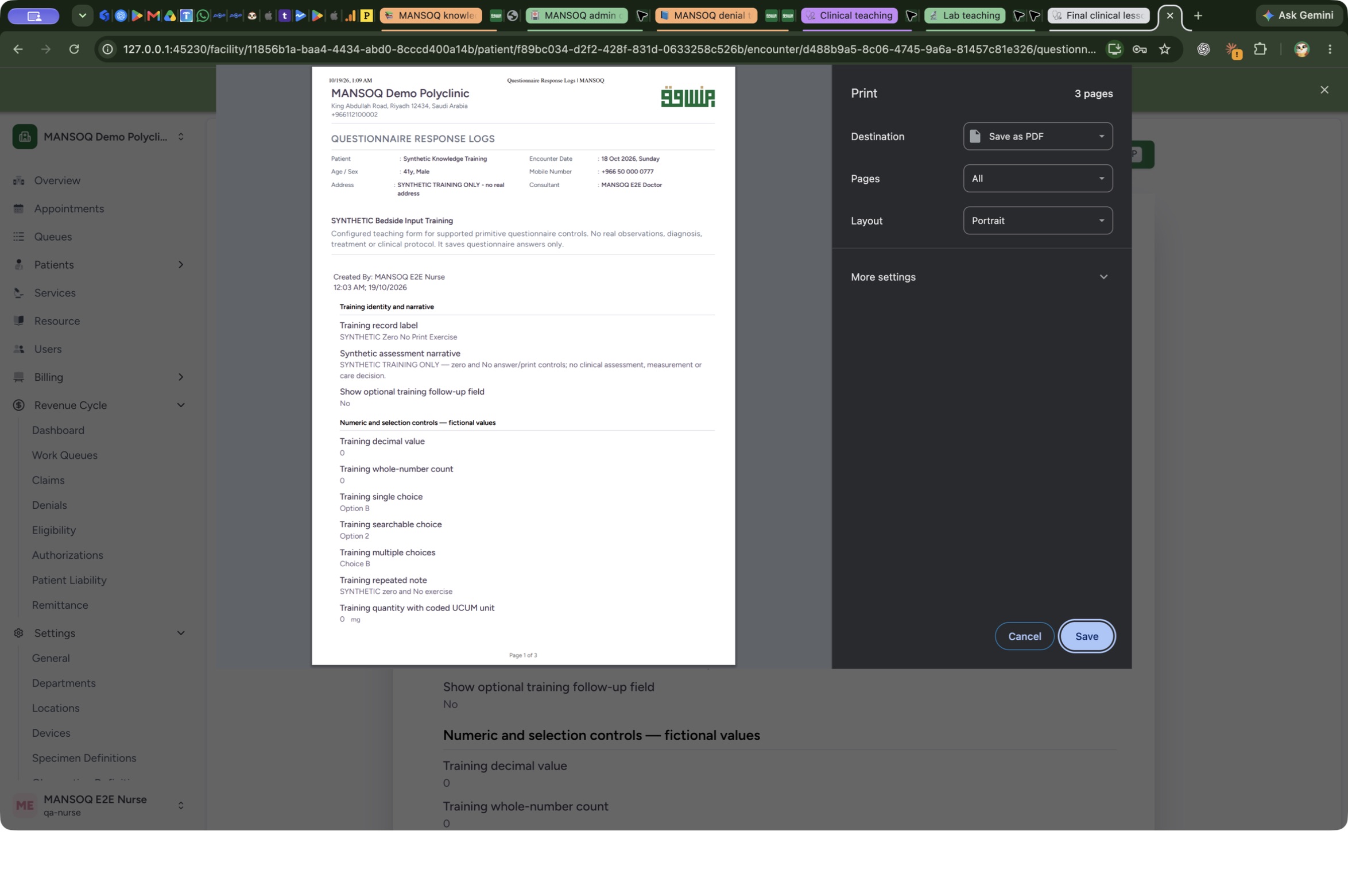Bookmark this page with star icon
Viewport: 1348px width, 889px height.
point(1164,49)
